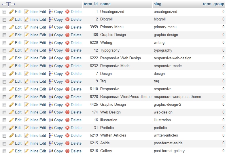Click term_id cell '4425'
227x157 pixels.
pos(94,104)
